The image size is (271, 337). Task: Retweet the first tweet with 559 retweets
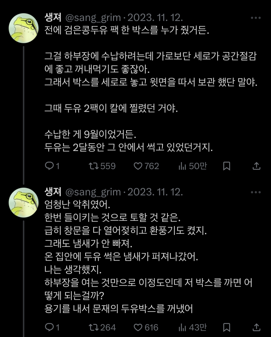tap(94, 166)
